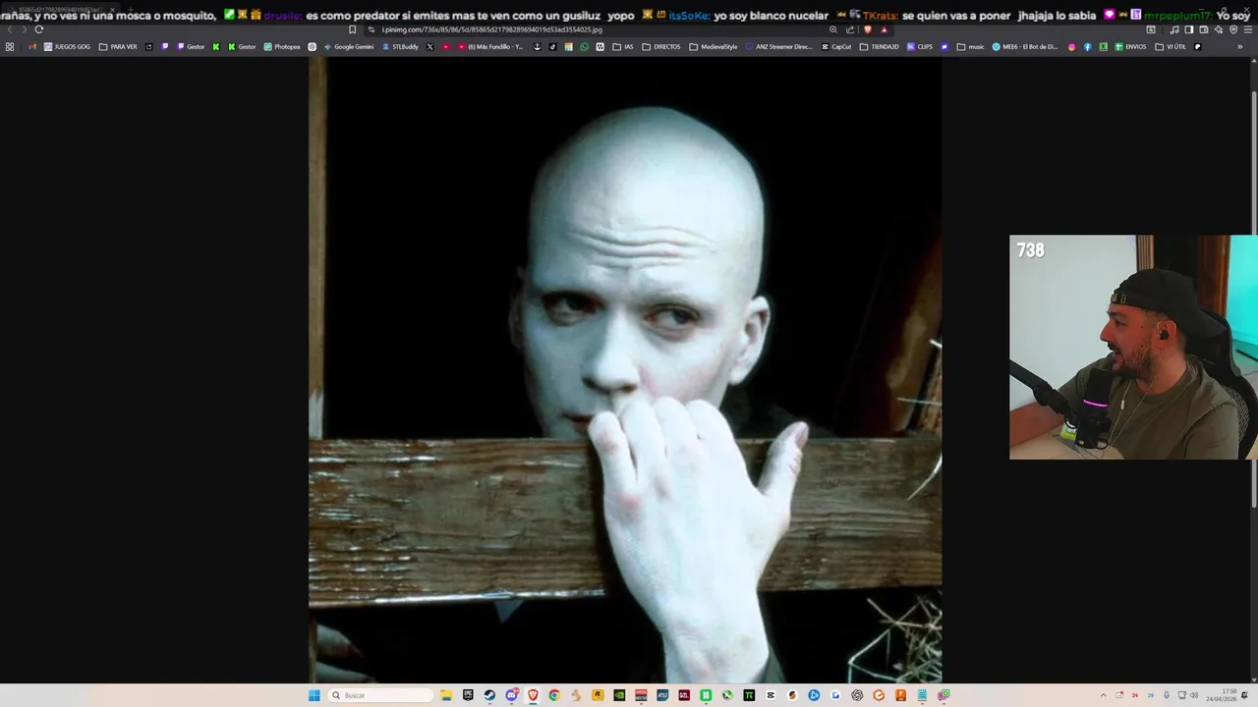Image resolution: width=1258 pixels, height=707 pixels.
Task: Expand the MedievalStyle bookmark folder
Action: click(x=714, y=46)
